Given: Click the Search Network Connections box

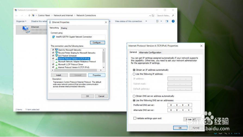Looking at the screenshot, I should tap(166, 15).
